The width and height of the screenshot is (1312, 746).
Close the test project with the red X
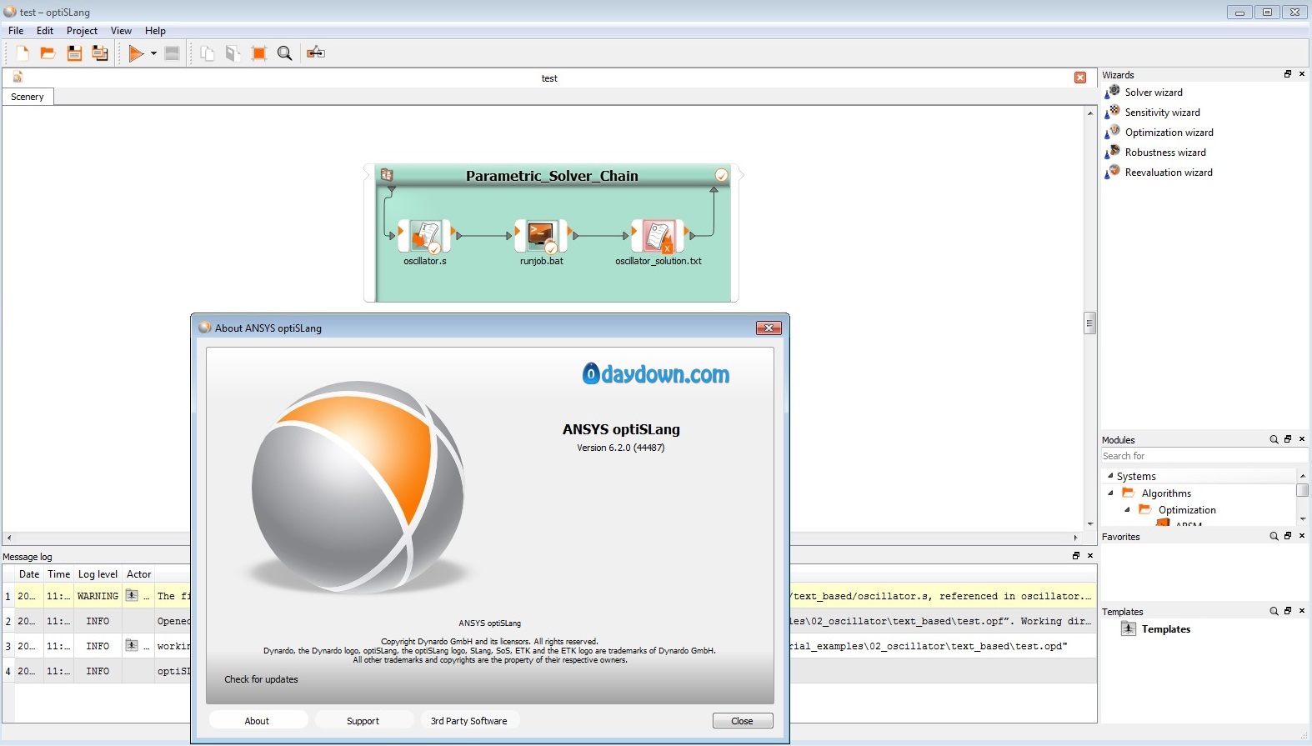(1080, 78)
